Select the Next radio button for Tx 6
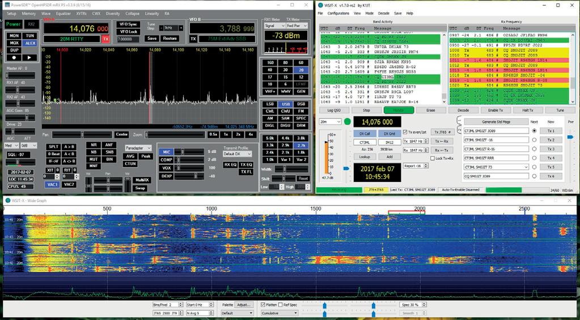This screenshot has width=580, height=320. (534, 176)
